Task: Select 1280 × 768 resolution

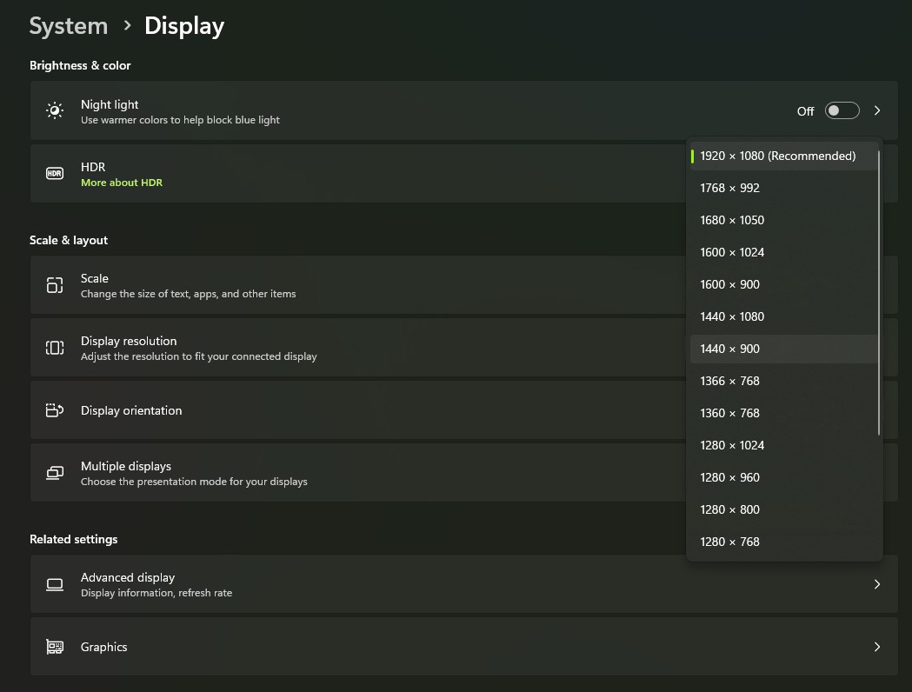Action: (783, 542)
